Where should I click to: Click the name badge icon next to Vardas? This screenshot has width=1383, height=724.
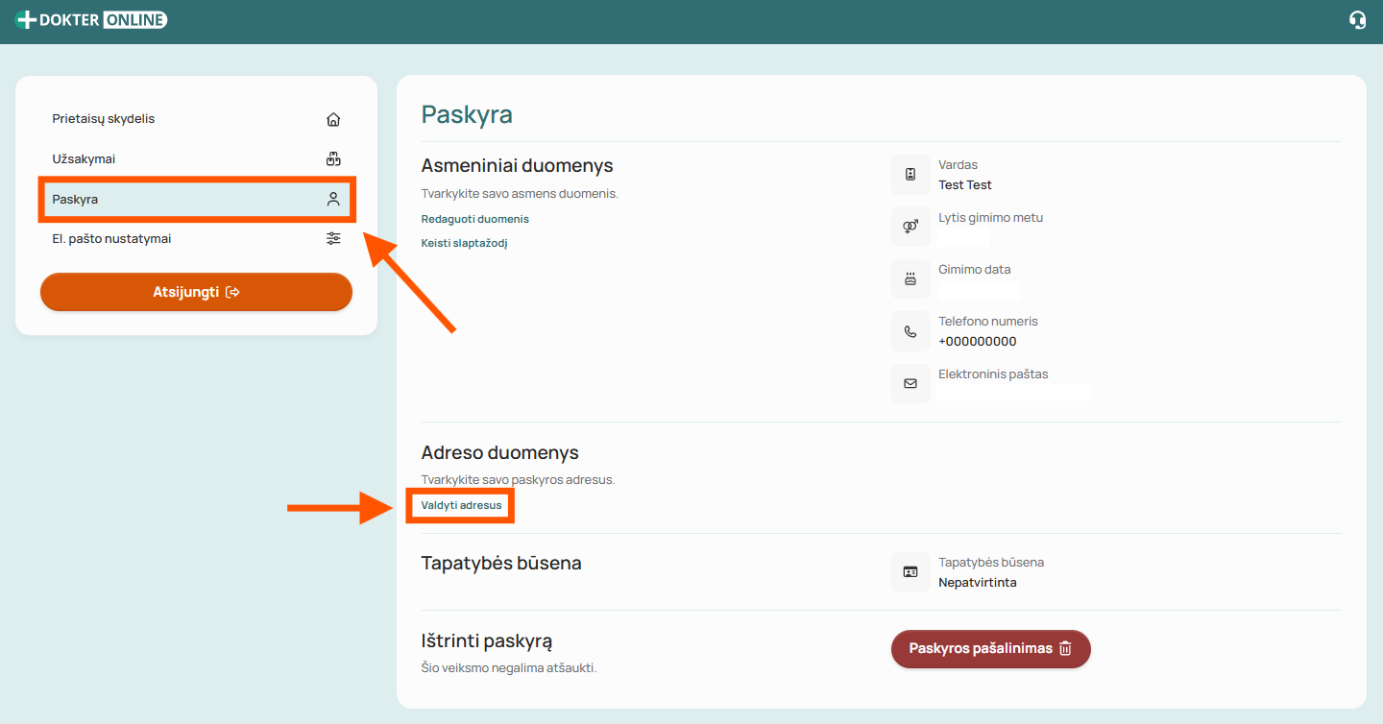coord(910,175)
